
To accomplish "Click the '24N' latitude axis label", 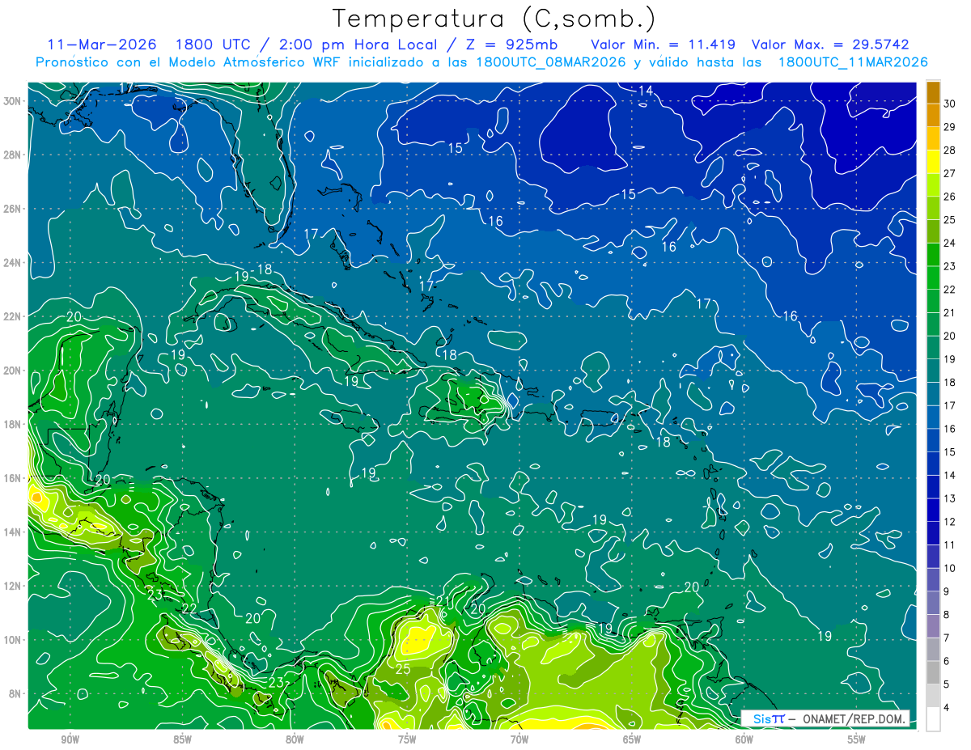I will point(14,262).
